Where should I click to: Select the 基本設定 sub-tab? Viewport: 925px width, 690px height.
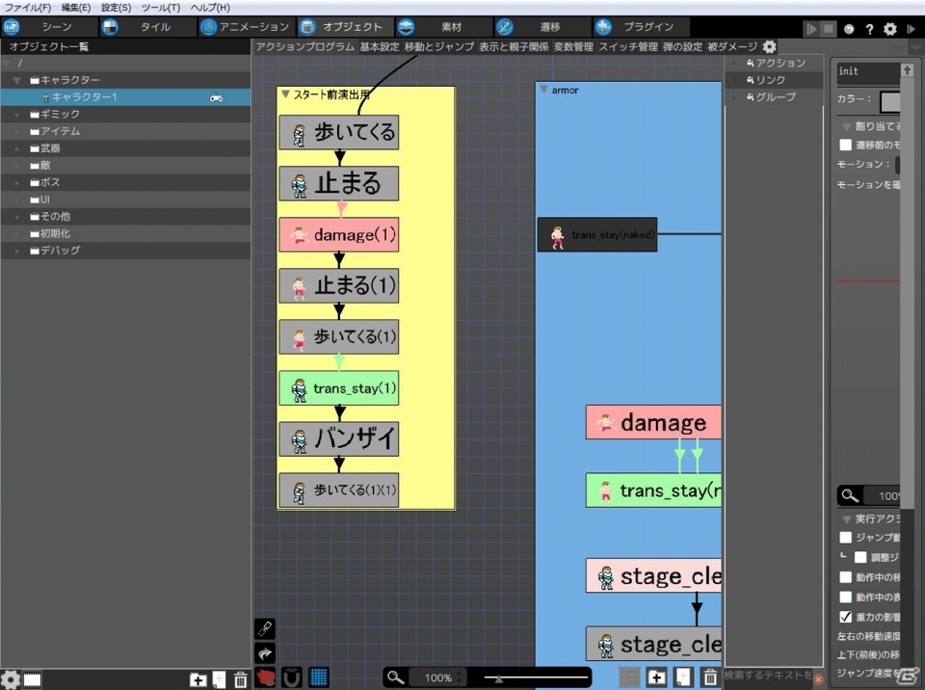[380, 46]
